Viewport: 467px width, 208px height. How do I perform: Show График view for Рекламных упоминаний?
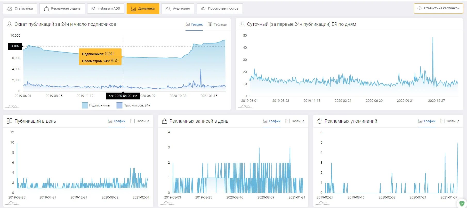pos(427,121)
